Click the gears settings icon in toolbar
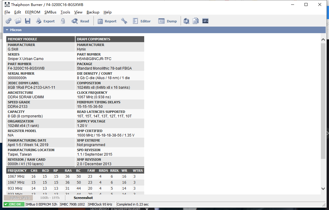The width and height of the screenshot is (329, 210). [8, 21]
